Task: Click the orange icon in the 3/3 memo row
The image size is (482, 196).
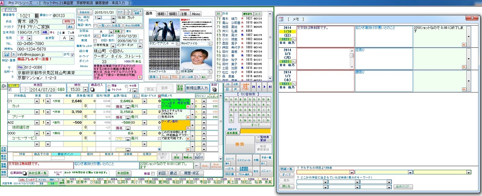Action: 463,67
